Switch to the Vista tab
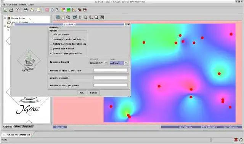The width and height of the screenshot is (244, 144). [x=18, y=127]
